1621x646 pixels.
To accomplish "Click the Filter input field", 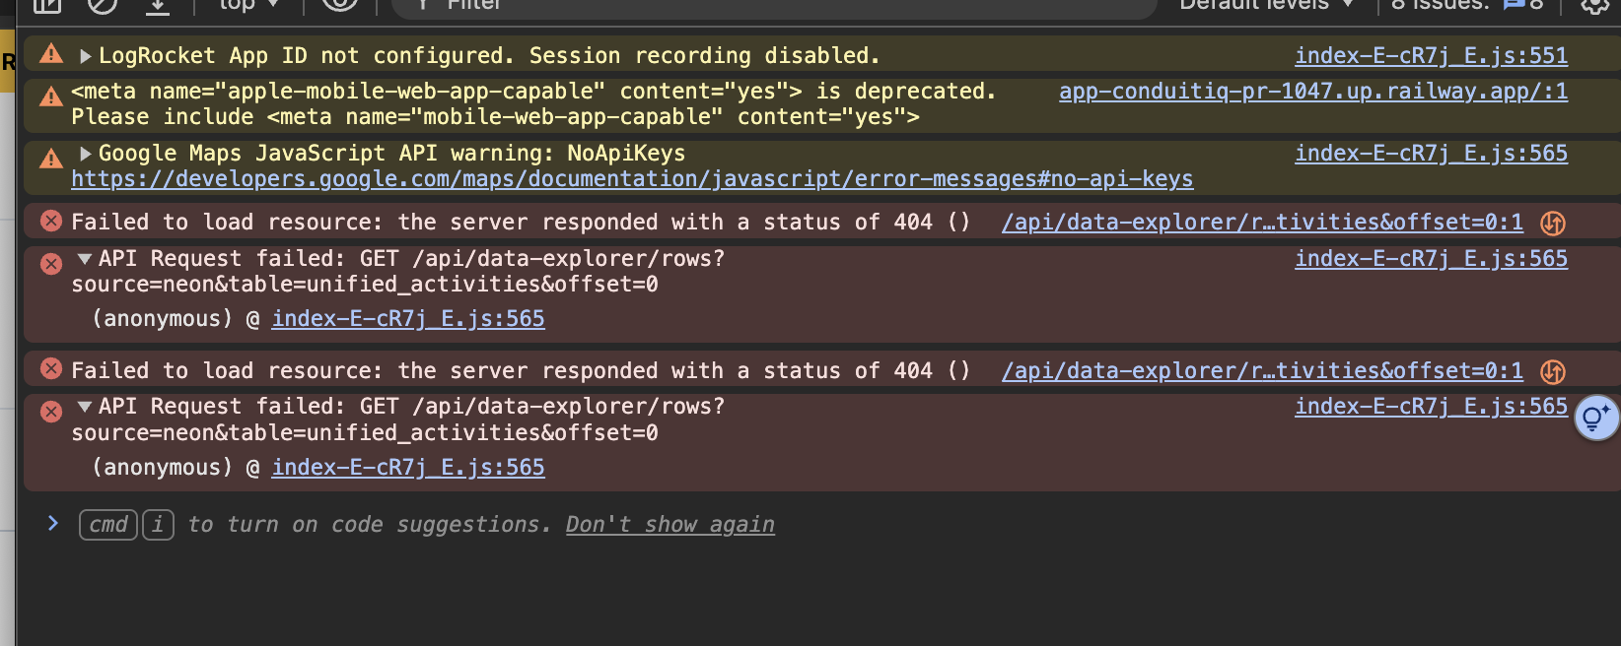I will point(774,5).
